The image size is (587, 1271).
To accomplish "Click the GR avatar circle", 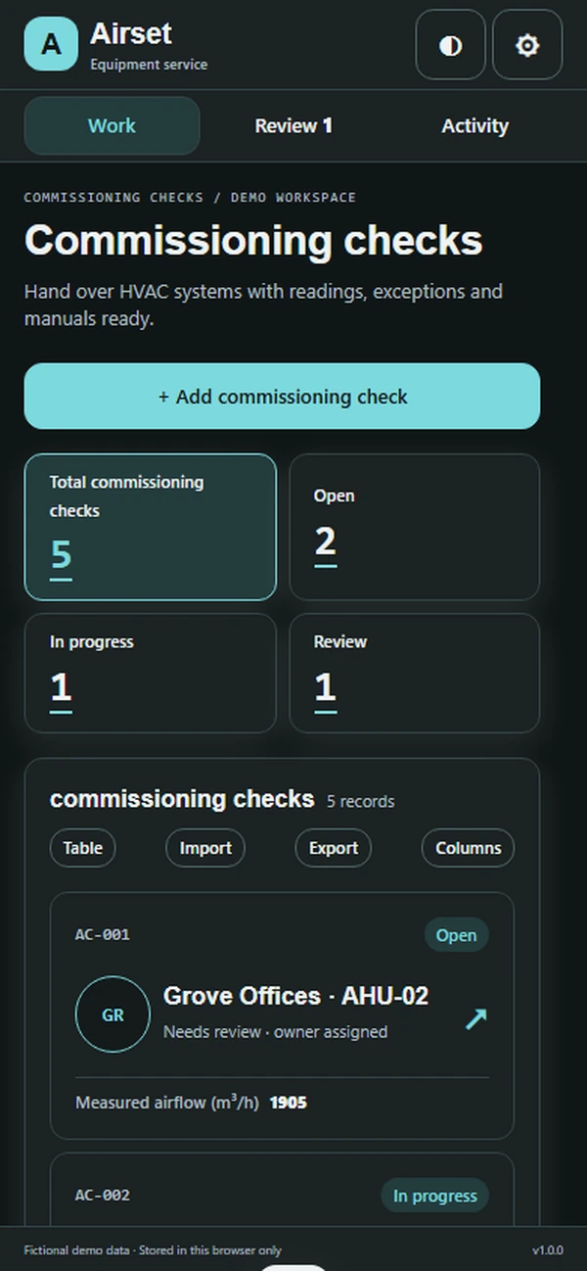I will 113,1014.
